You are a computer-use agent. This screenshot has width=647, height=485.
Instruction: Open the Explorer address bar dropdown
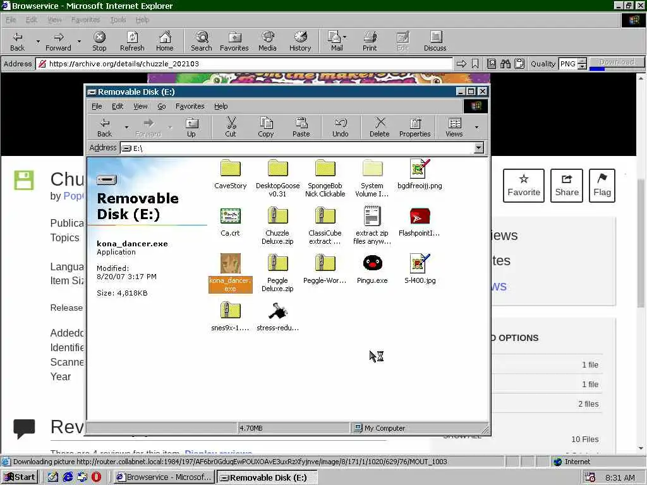click(x=479, y=148)
